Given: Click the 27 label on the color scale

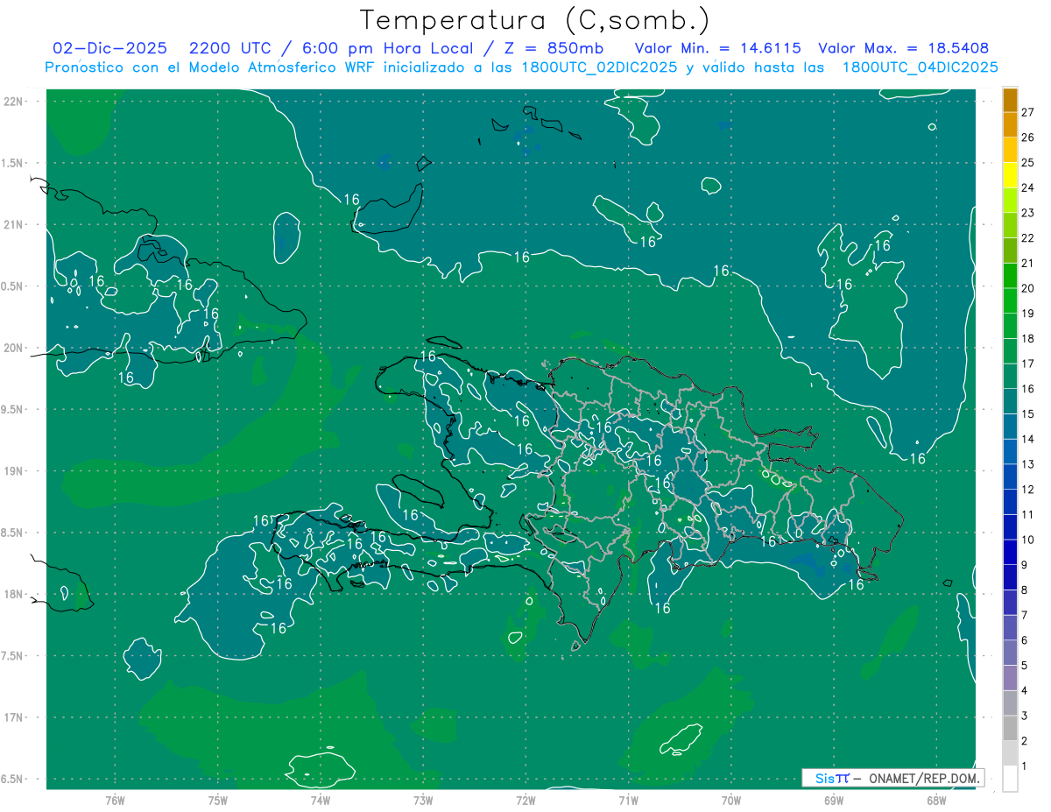Looking at the screenshot, I should (x=1027, y=112).
